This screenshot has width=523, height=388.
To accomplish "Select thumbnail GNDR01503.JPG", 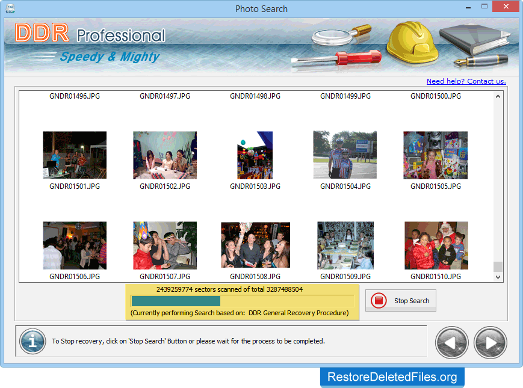I will [255, 155].
